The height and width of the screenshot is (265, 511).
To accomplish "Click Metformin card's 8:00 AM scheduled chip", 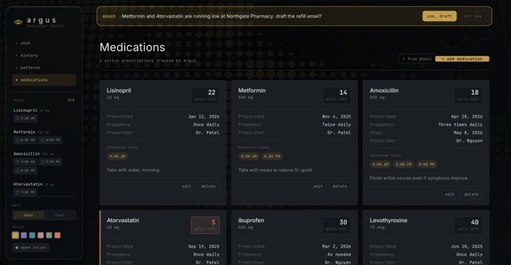I will click(249, 157).
